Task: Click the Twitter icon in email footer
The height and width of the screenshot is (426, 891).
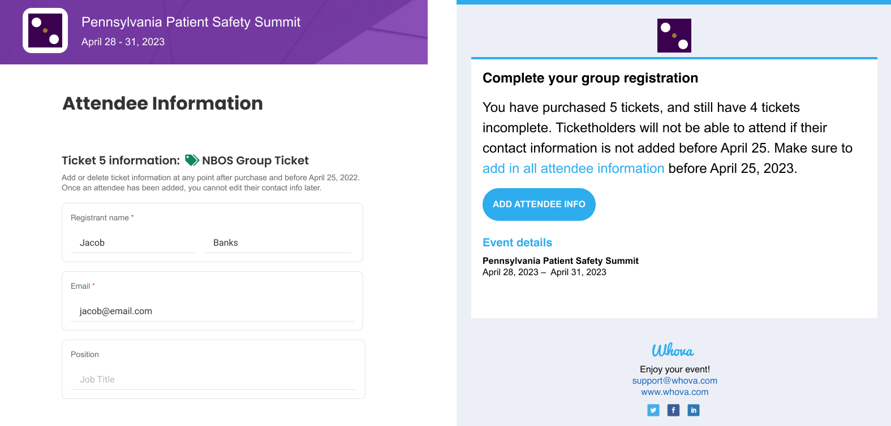Action: [x=653, y=410]
